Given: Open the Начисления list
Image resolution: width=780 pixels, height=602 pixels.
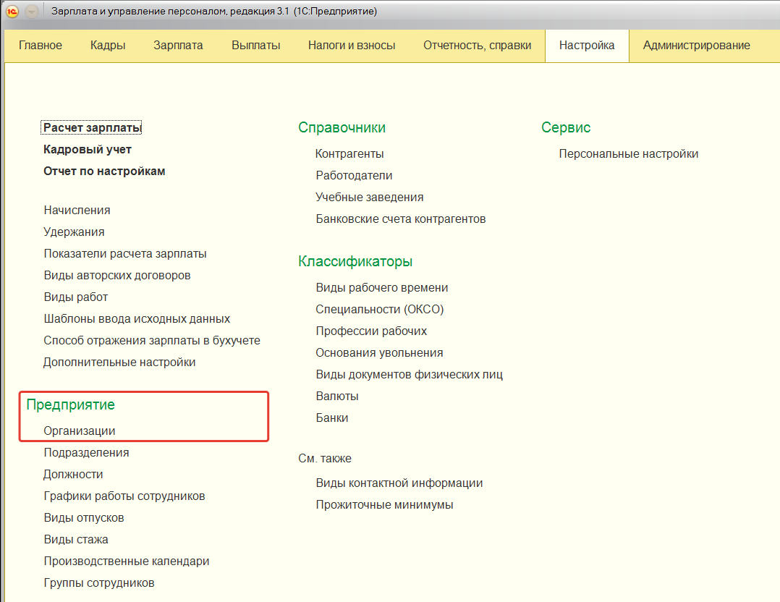Looking at the screenshot, I should click(x=77, y=210).
